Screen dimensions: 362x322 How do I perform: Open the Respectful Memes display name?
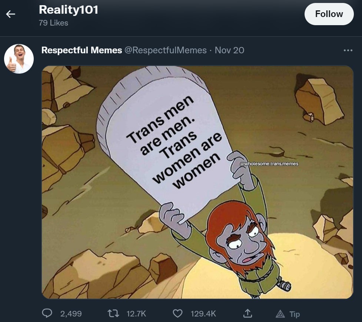(82, 50)
